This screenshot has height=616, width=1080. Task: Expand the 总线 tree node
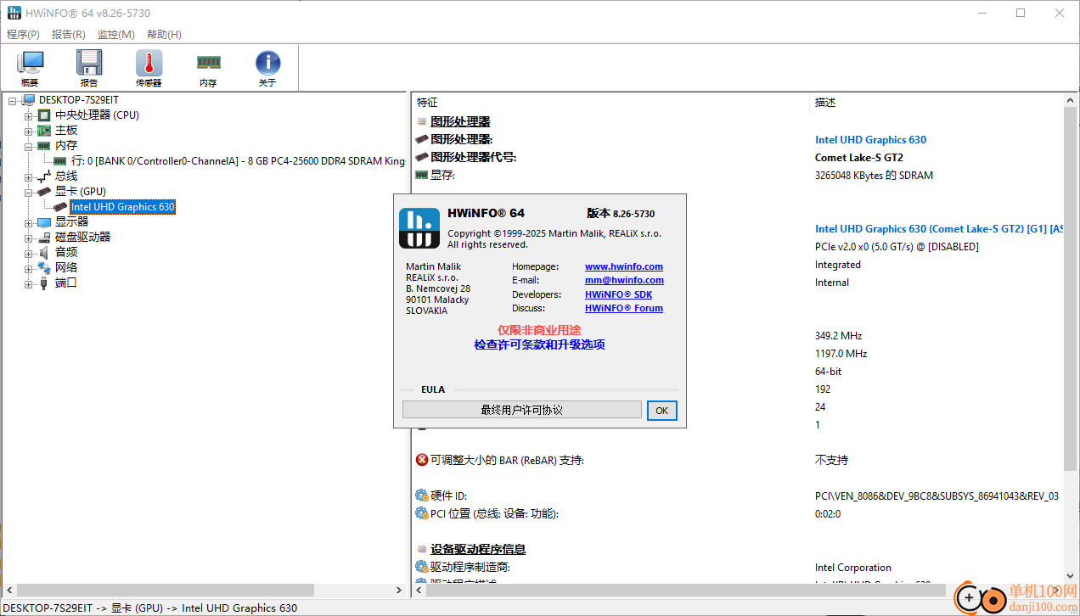click(28, 176)
